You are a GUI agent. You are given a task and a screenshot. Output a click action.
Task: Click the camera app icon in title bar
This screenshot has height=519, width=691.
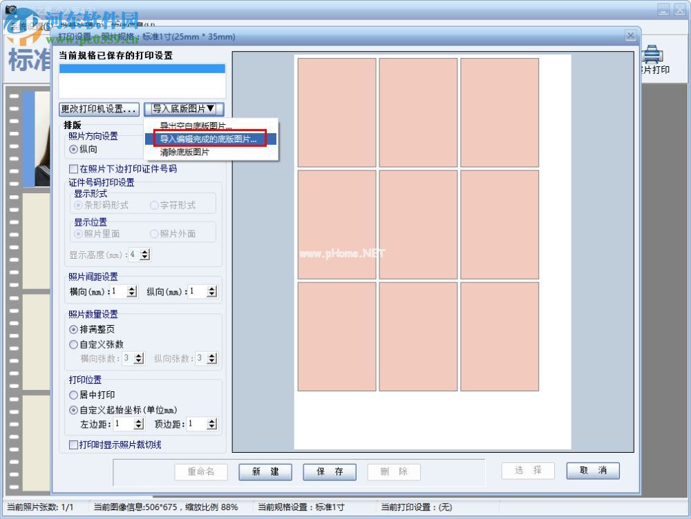point(10,10)
